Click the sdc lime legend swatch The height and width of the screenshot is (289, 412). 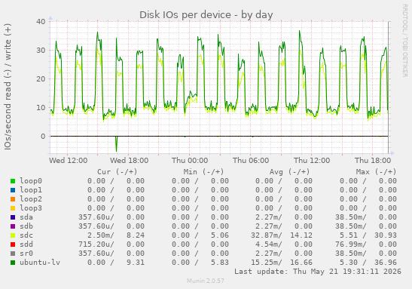pos(13,235)
